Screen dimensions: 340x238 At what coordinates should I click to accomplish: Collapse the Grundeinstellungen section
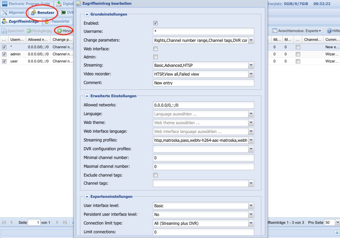tap(87, 14)
